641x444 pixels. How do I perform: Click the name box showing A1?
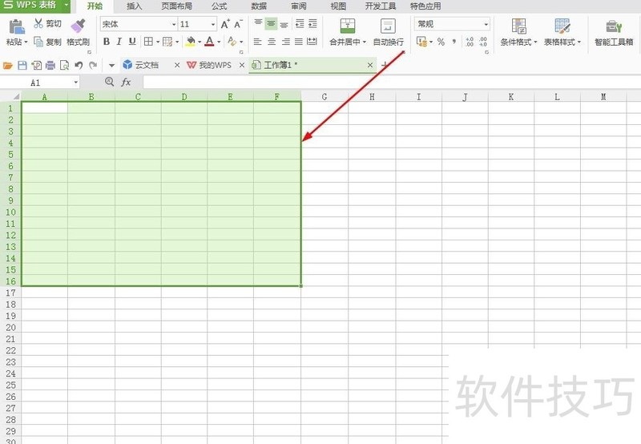39,83
